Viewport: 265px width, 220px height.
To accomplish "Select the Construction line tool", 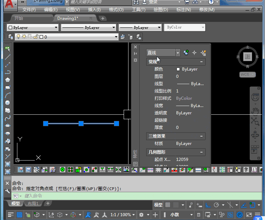I will (8, 65).
